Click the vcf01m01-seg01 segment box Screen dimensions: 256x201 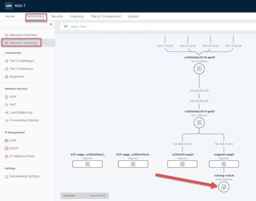pos(182,164)
